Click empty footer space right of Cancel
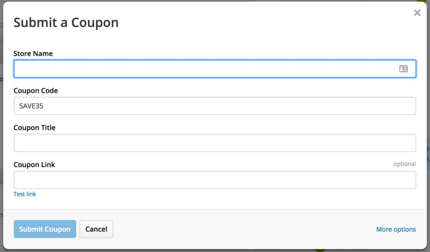Viewport: 430px width, 252px height. pyautogui.click(x=242, y=229)
